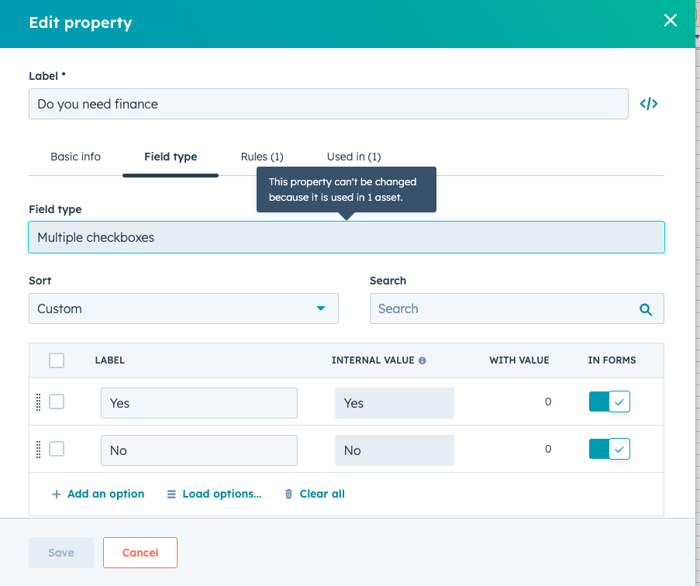Check the row checkbox for the Yes option

[x=56, y=402]
